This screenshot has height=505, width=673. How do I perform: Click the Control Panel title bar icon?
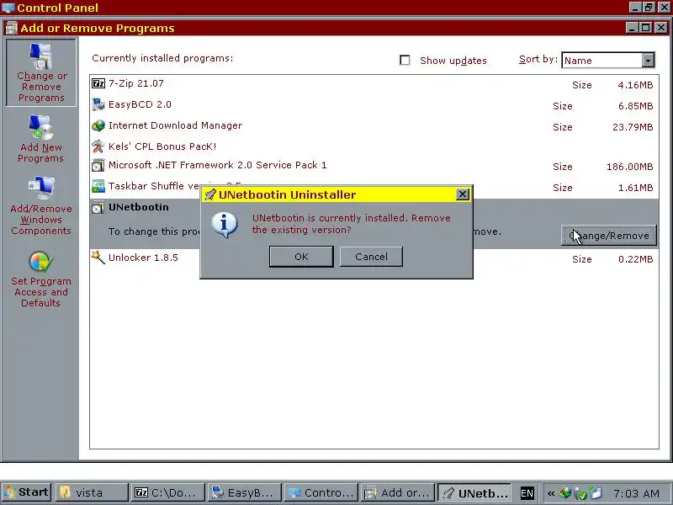[x=8, y=8]
